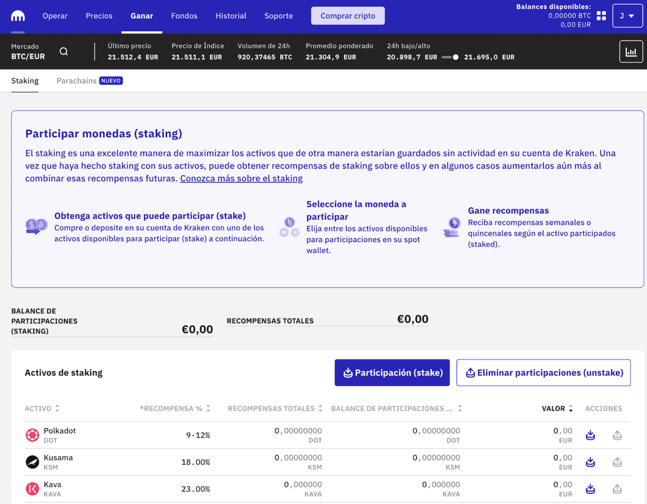Select the Ganar navigation item
647x504 pixels.
point(141,16)
